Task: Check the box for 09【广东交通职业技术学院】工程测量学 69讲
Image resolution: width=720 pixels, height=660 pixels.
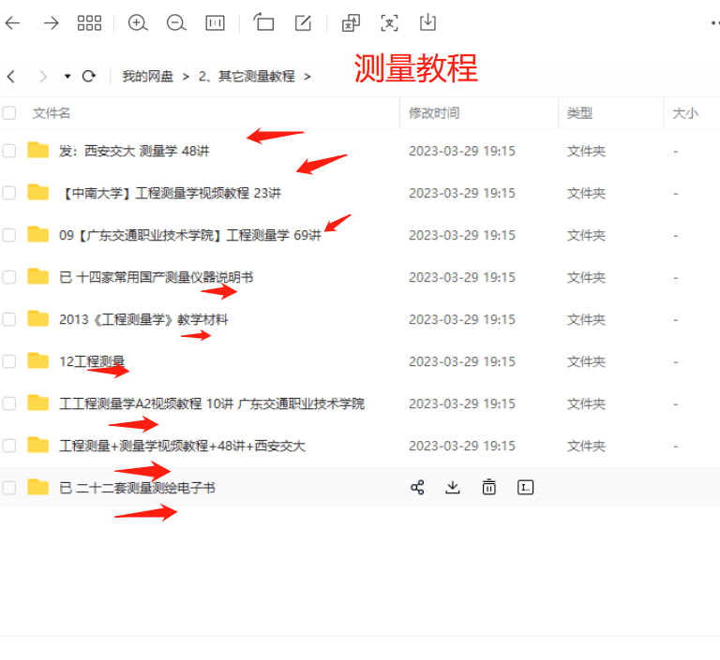Action: coord(8,235)
